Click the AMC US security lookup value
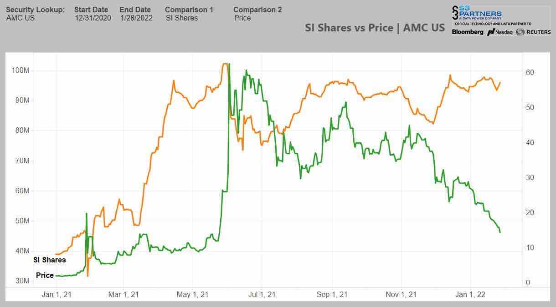The height and width of the screenshot is (307, 556). (x=21, y=18)
